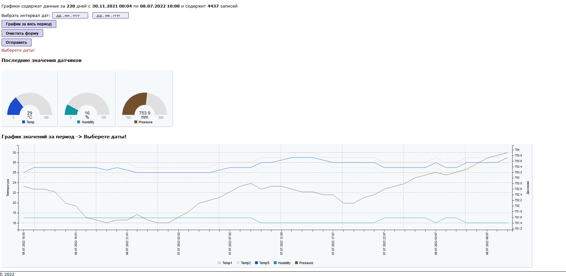Click the start date input field
Viewport: 566px width, 276px height.
pos(70,15)
